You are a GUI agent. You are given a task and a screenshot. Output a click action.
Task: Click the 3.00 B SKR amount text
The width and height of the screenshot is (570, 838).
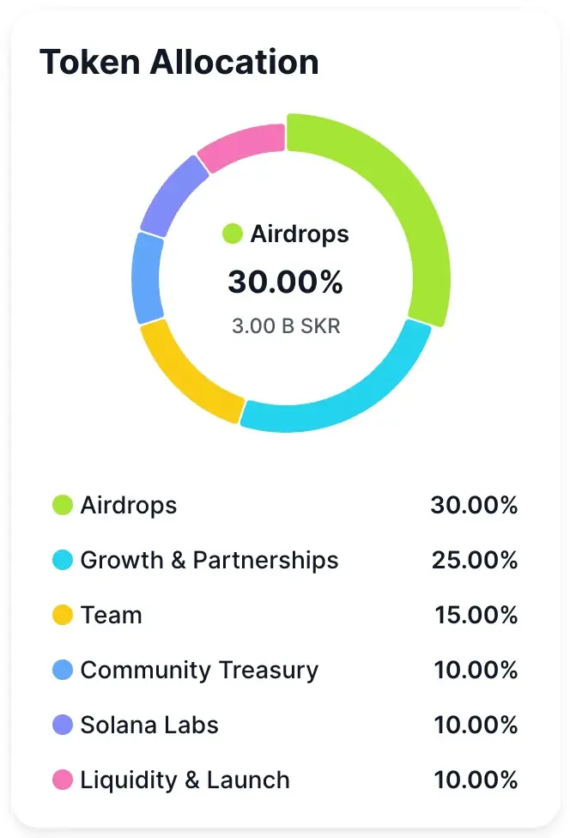click(x=286, y=327)
